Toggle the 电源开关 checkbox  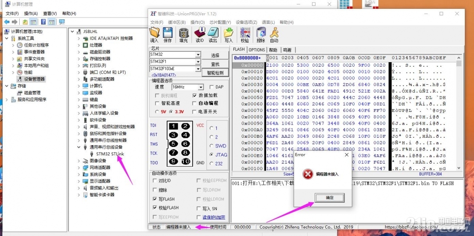point(194,111)
